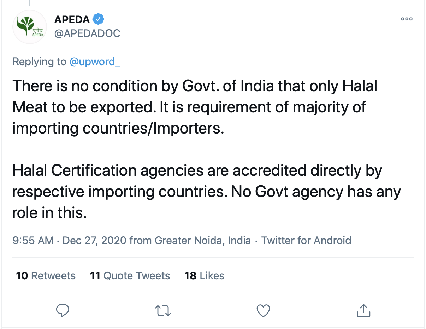Like the tweet with the heart icon
The width and height of the screenshot is (426, 329).
263,310
